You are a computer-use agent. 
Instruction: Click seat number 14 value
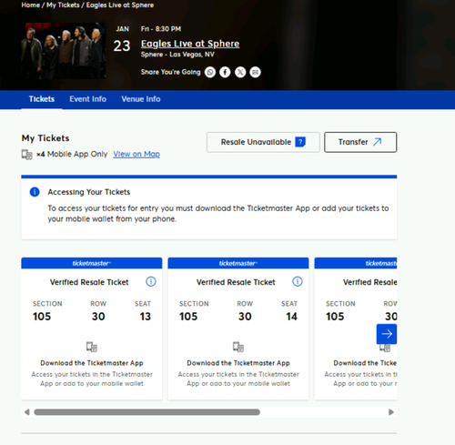tap(291, 317)
